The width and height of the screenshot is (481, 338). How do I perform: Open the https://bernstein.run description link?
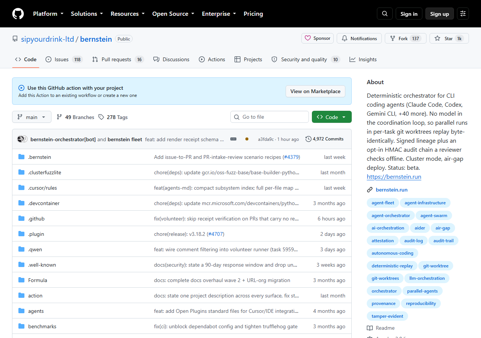(x=394, y=177)
